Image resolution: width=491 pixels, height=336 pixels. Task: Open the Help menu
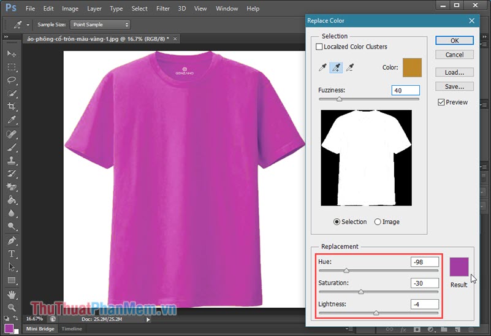click(x=253, y=9)
